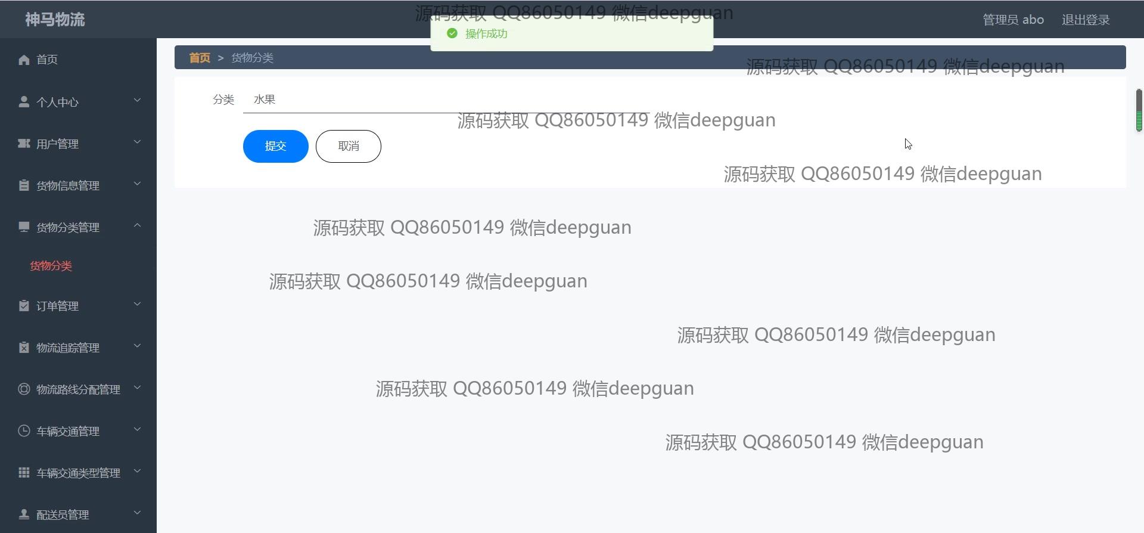Click the 用户管理 sidebar icon
The image size is (1144, 533).
pyautogui.click(x=24, y=144)
